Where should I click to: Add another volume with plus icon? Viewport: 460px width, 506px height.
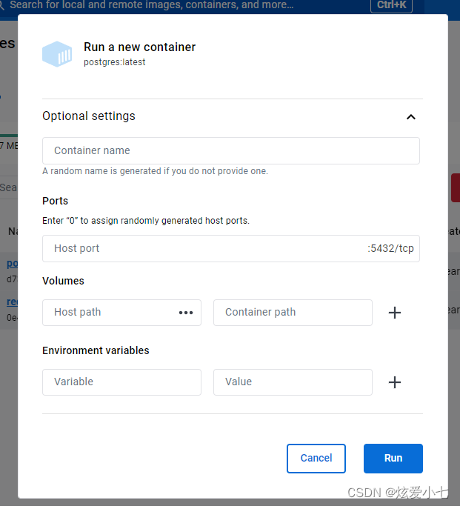click(x=395, y=313)
